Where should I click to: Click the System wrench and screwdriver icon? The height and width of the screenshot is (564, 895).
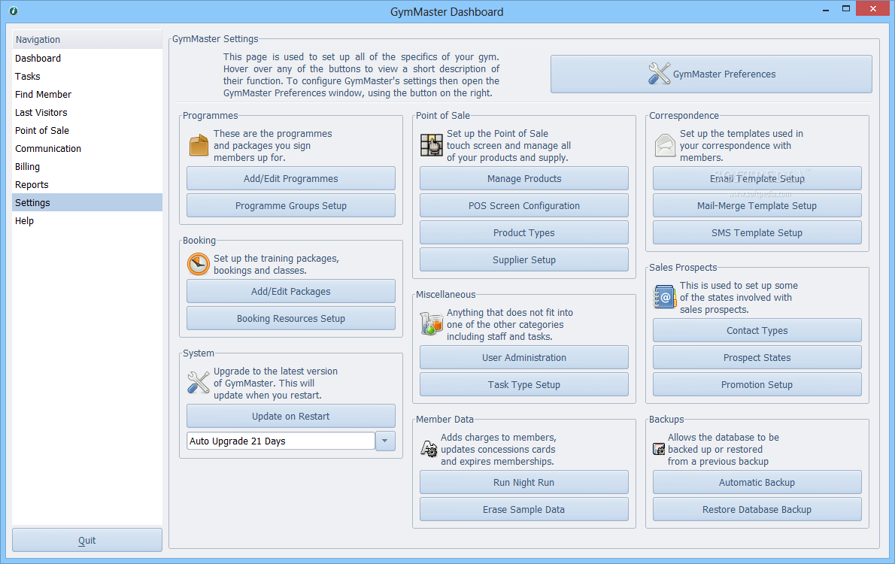point(199,383)
